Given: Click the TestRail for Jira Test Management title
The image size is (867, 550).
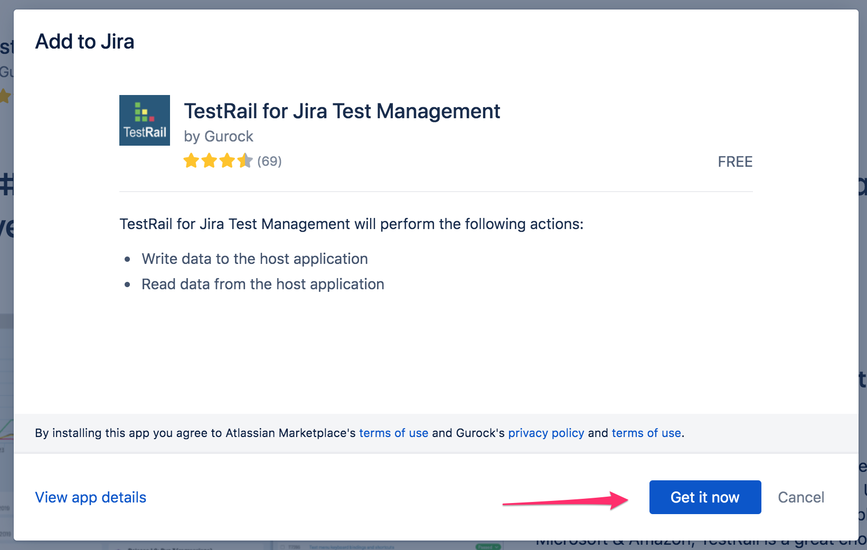Looking at the screenshot, I should coord(342,111).
